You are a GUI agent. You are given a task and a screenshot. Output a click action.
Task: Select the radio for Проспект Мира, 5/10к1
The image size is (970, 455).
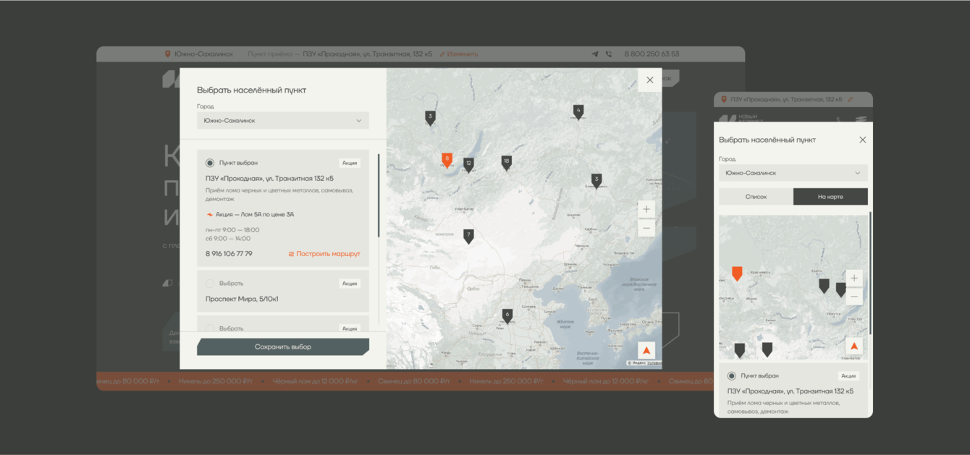click(x=210, y=284)
